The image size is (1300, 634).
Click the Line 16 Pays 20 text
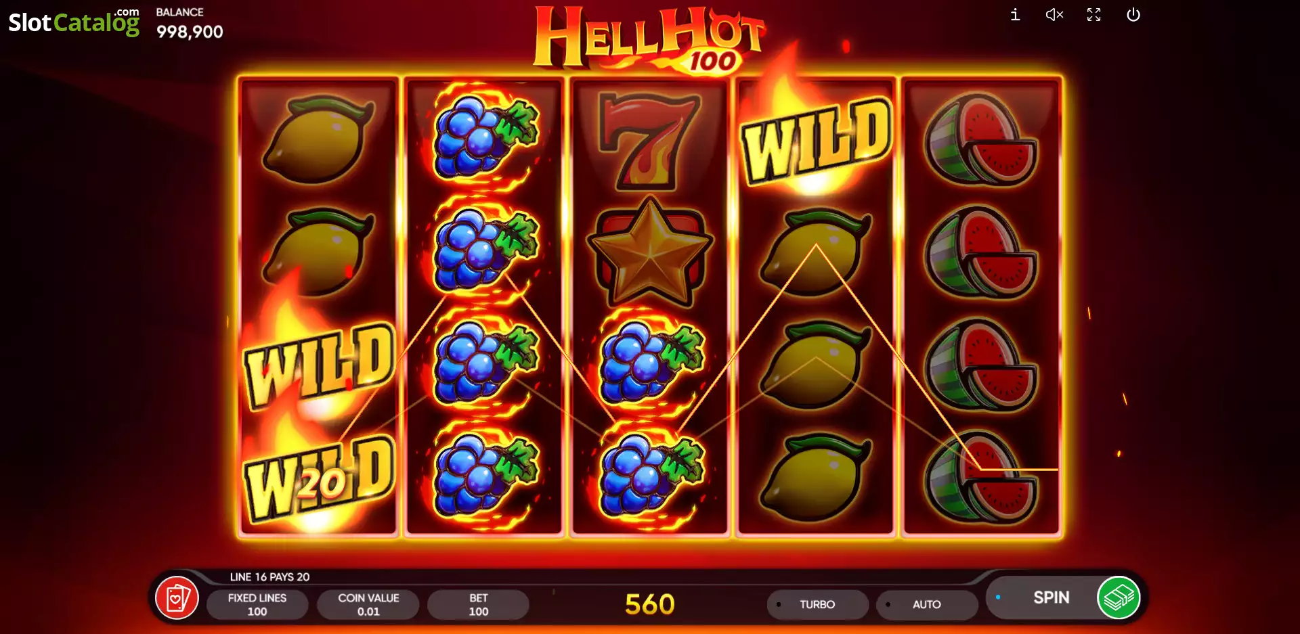[x=269, y=576]
